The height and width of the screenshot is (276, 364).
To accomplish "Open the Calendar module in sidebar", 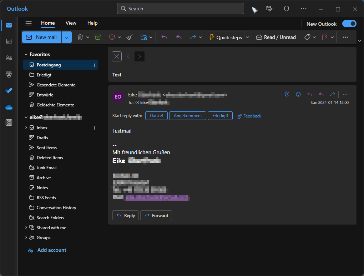I will pos(9,41).
